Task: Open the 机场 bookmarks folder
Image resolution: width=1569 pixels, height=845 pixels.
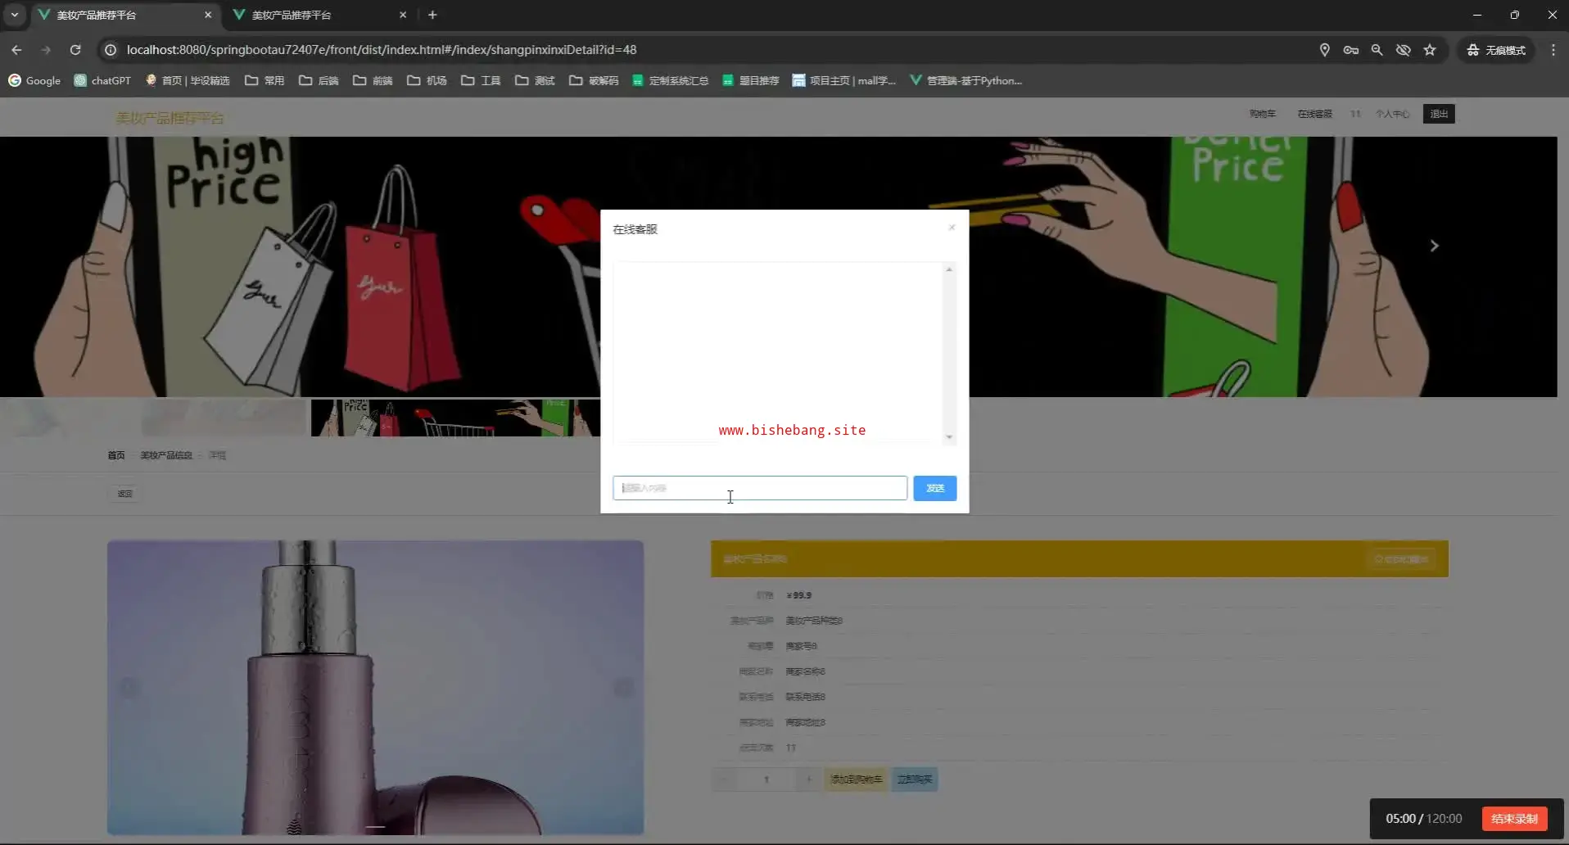Action: pos(427,81)
